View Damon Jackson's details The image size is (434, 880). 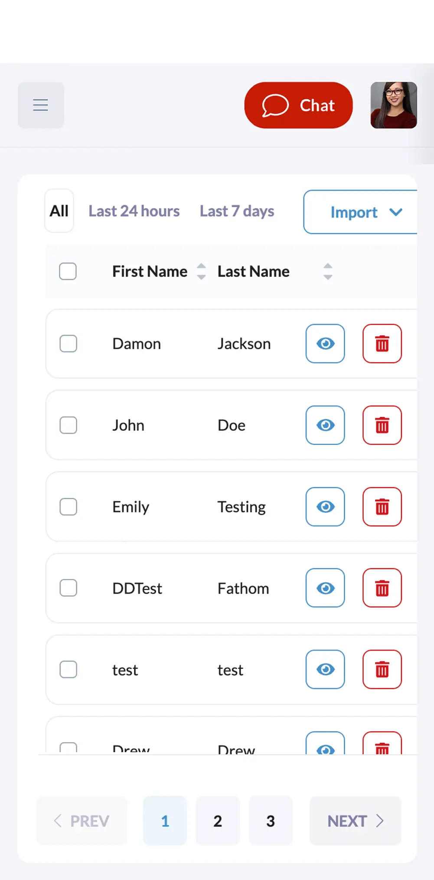(x=325, y=344)
